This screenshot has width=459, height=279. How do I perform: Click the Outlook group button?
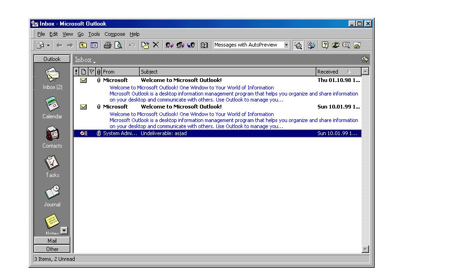52,59
